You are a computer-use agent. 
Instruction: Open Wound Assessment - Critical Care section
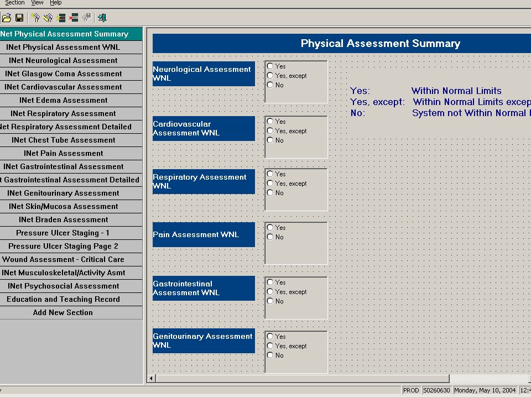click(71, 259)
